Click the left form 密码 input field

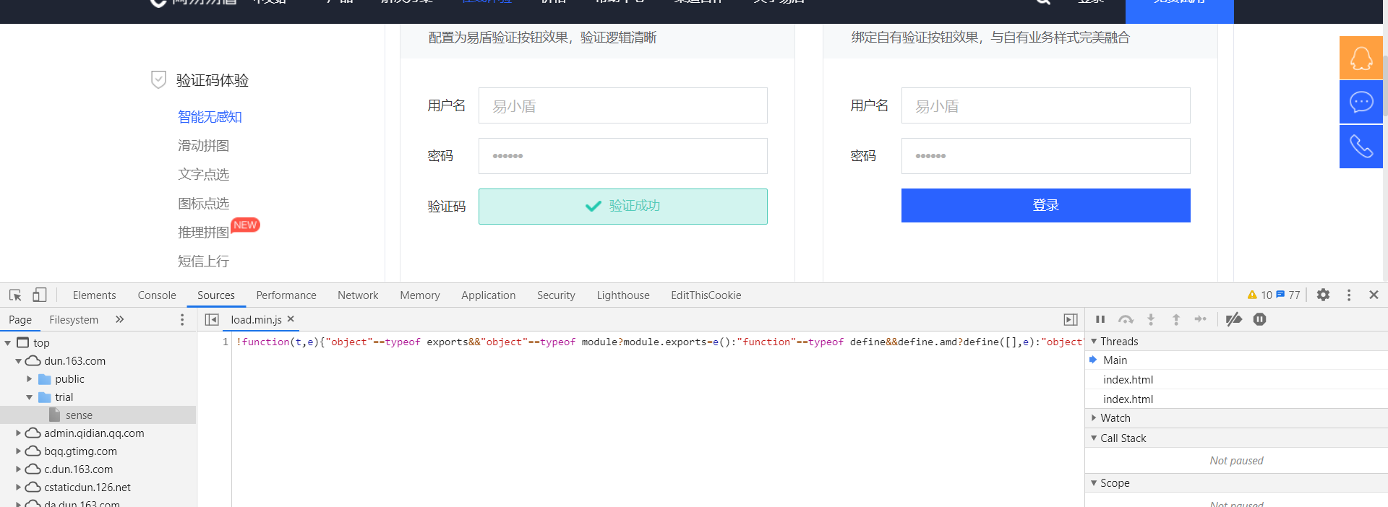(623, 156)
